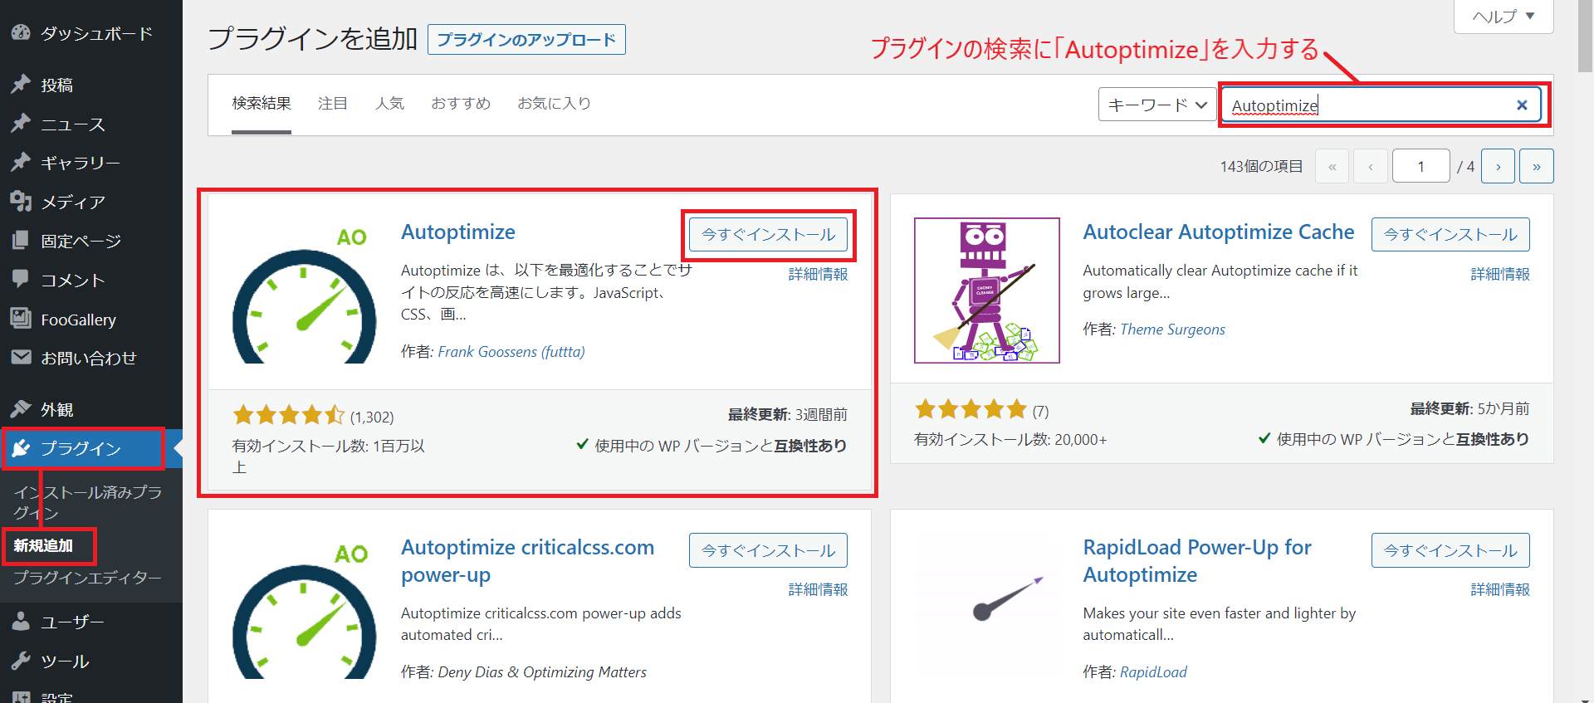Click the current page number field
This screenshot has height=703, width=1594.
(x=1421, y=166)
